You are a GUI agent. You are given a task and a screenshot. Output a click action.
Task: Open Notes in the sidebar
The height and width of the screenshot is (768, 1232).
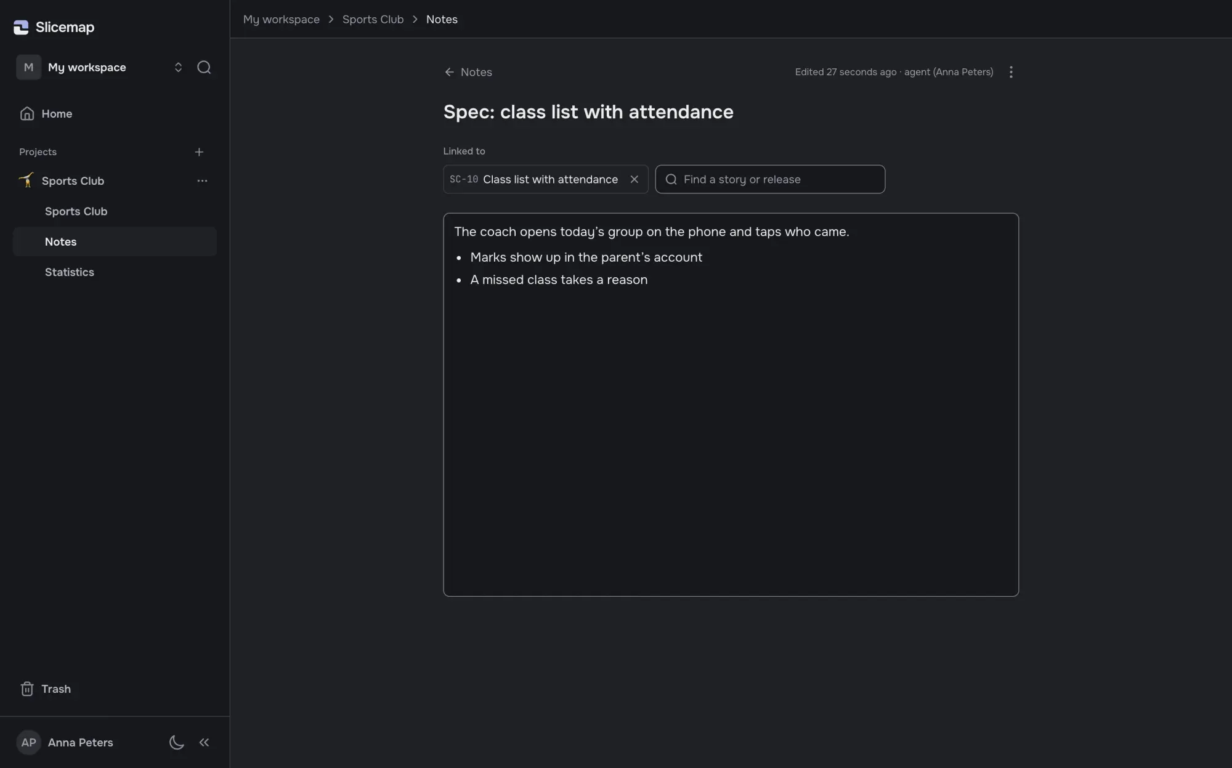[115, 241]
